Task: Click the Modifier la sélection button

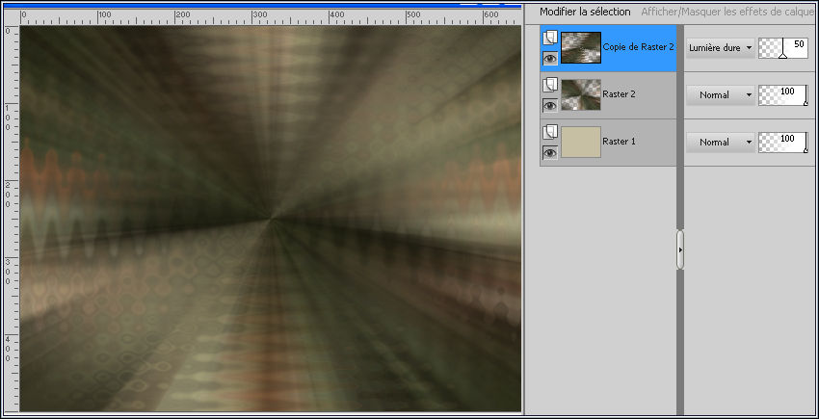Action: pyautogui.click(x=585, y=12)
